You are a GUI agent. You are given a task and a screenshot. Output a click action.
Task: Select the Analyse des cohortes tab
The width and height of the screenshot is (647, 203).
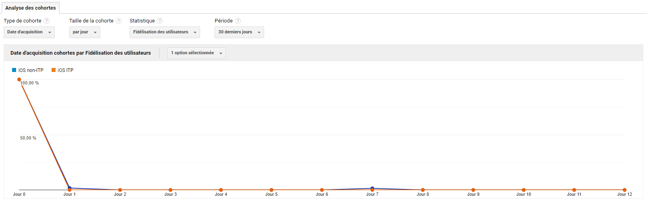(31, 8)
